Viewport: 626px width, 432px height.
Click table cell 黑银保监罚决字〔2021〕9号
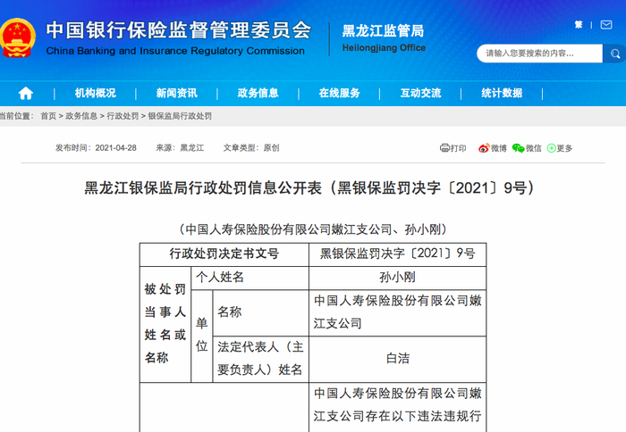398,253
